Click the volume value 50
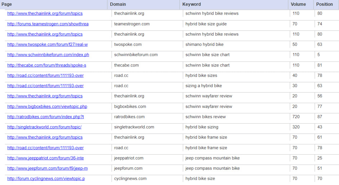 click(295, 44)
